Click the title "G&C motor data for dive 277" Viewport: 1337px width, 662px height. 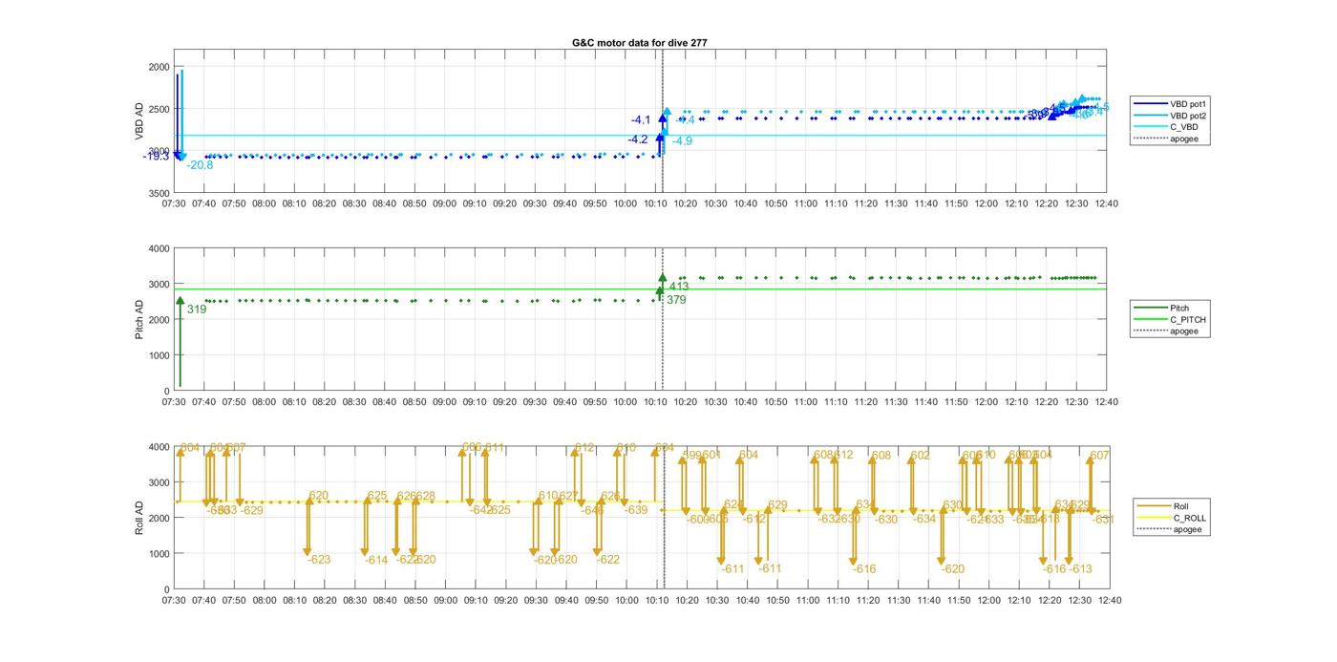coord(640,43)
